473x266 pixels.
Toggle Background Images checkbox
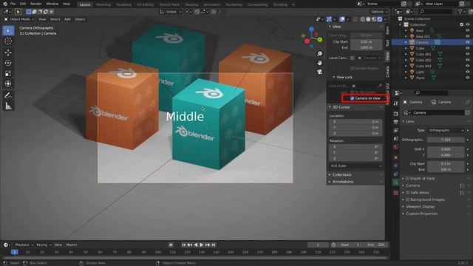click(407, 199)
